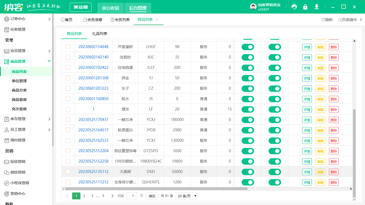Disable the first toggle for 芦荟灌肤
The image size is (365, 205).
click(x=248, y=47)
